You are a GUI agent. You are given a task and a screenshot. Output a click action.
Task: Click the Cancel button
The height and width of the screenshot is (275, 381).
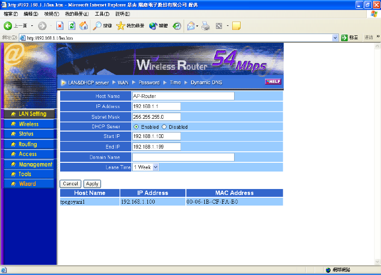click(71, 184)
